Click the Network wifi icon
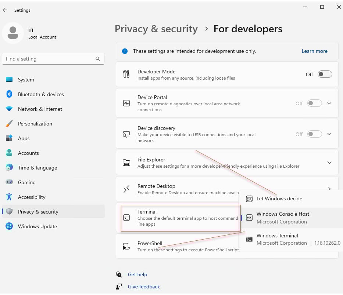343x295 pixels. [x=9, y=109]
